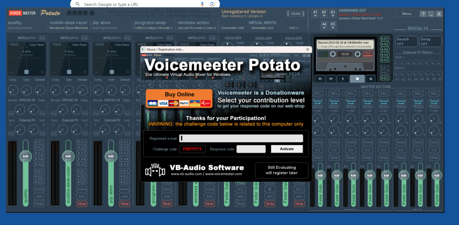
Task: Toggle the Reverb OFF button in Special FX
Action: click(x=407, y=41)
